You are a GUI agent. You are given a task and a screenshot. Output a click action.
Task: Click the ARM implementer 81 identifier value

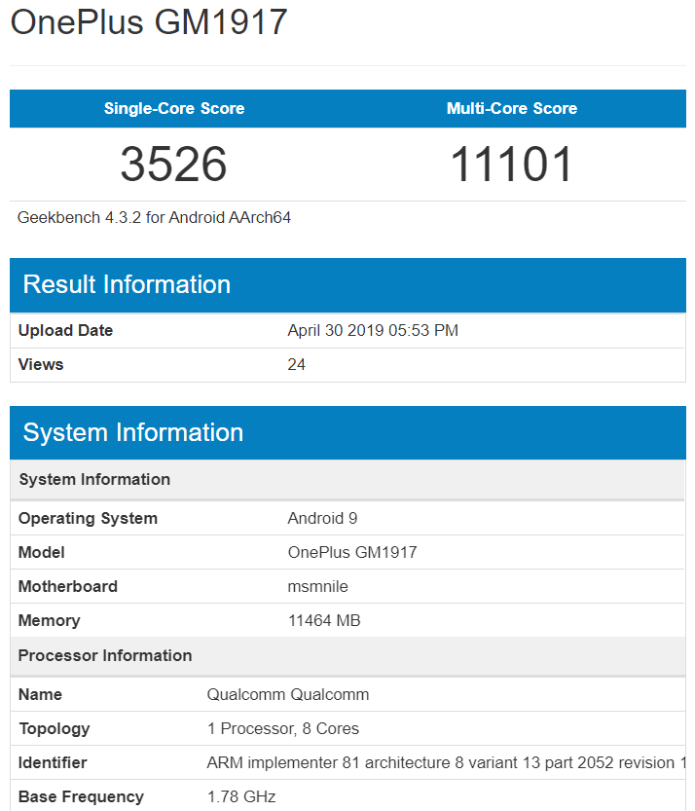[x=446, y=763]
